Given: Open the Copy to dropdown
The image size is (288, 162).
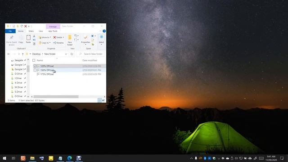Looking at the screenshot, I should point(45,43).
